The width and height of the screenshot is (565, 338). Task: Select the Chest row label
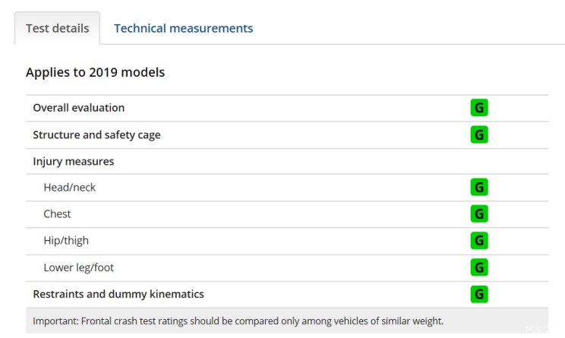click(57, 214)
